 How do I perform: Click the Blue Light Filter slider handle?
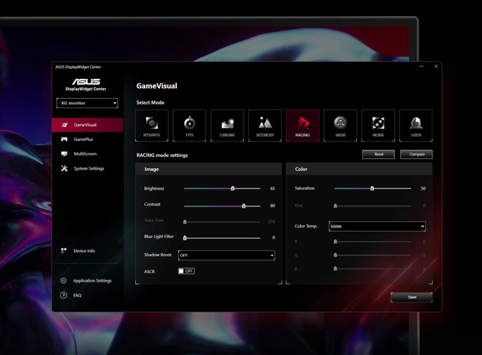pos(185,237)
